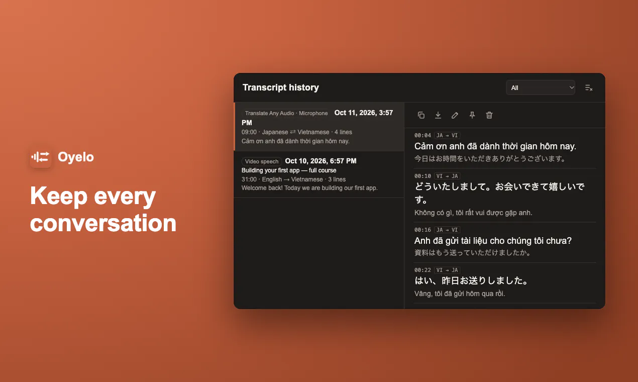This screenshot has width=638, height=382.
Task: Click the 00:22 timestamp
Action: click(422, 270)
